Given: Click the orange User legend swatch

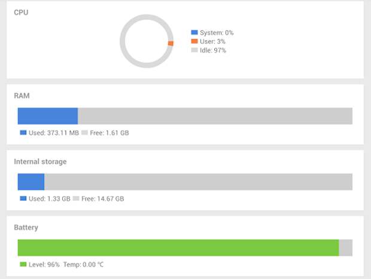Looking at the screenshot, I should point(194,42).
